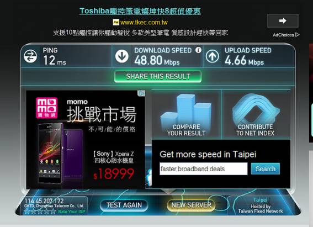313x227 pixels.
Task: Open Contribute to Net Index icon
Action: [x=256, y=115]
